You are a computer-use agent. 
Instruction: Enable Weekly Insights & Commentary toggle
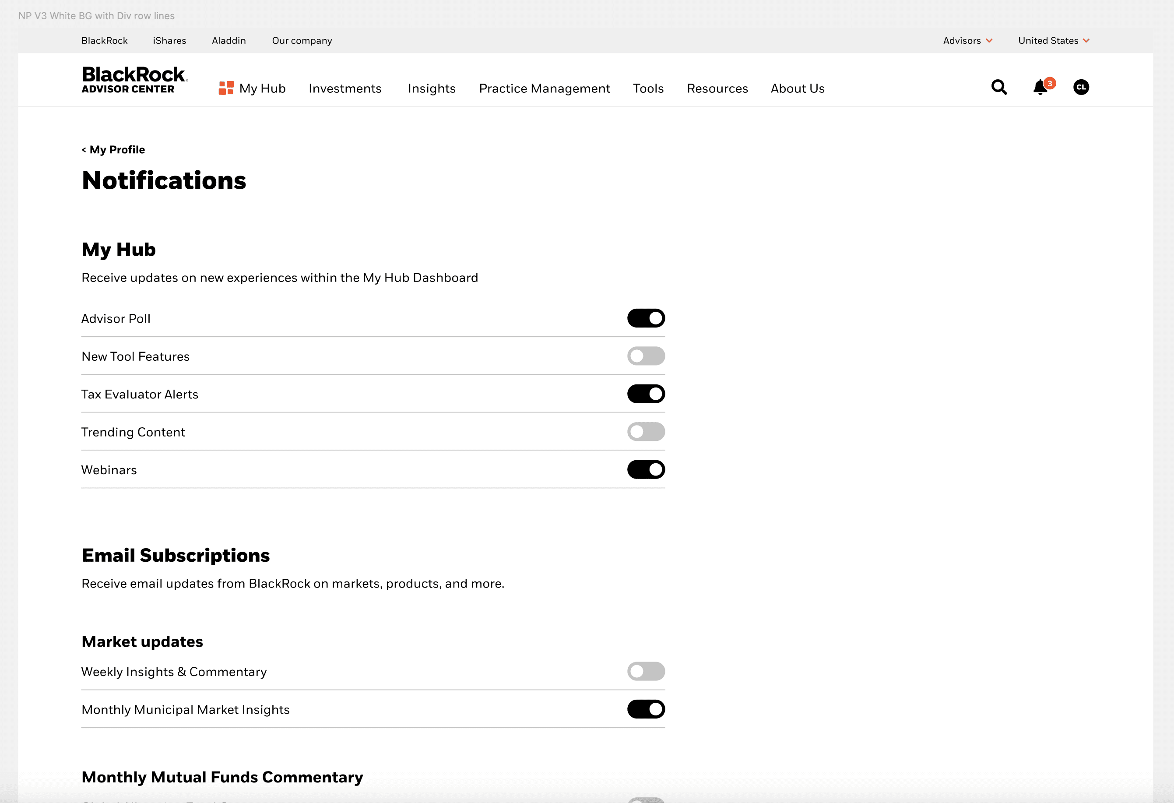[x=646, y=672]
